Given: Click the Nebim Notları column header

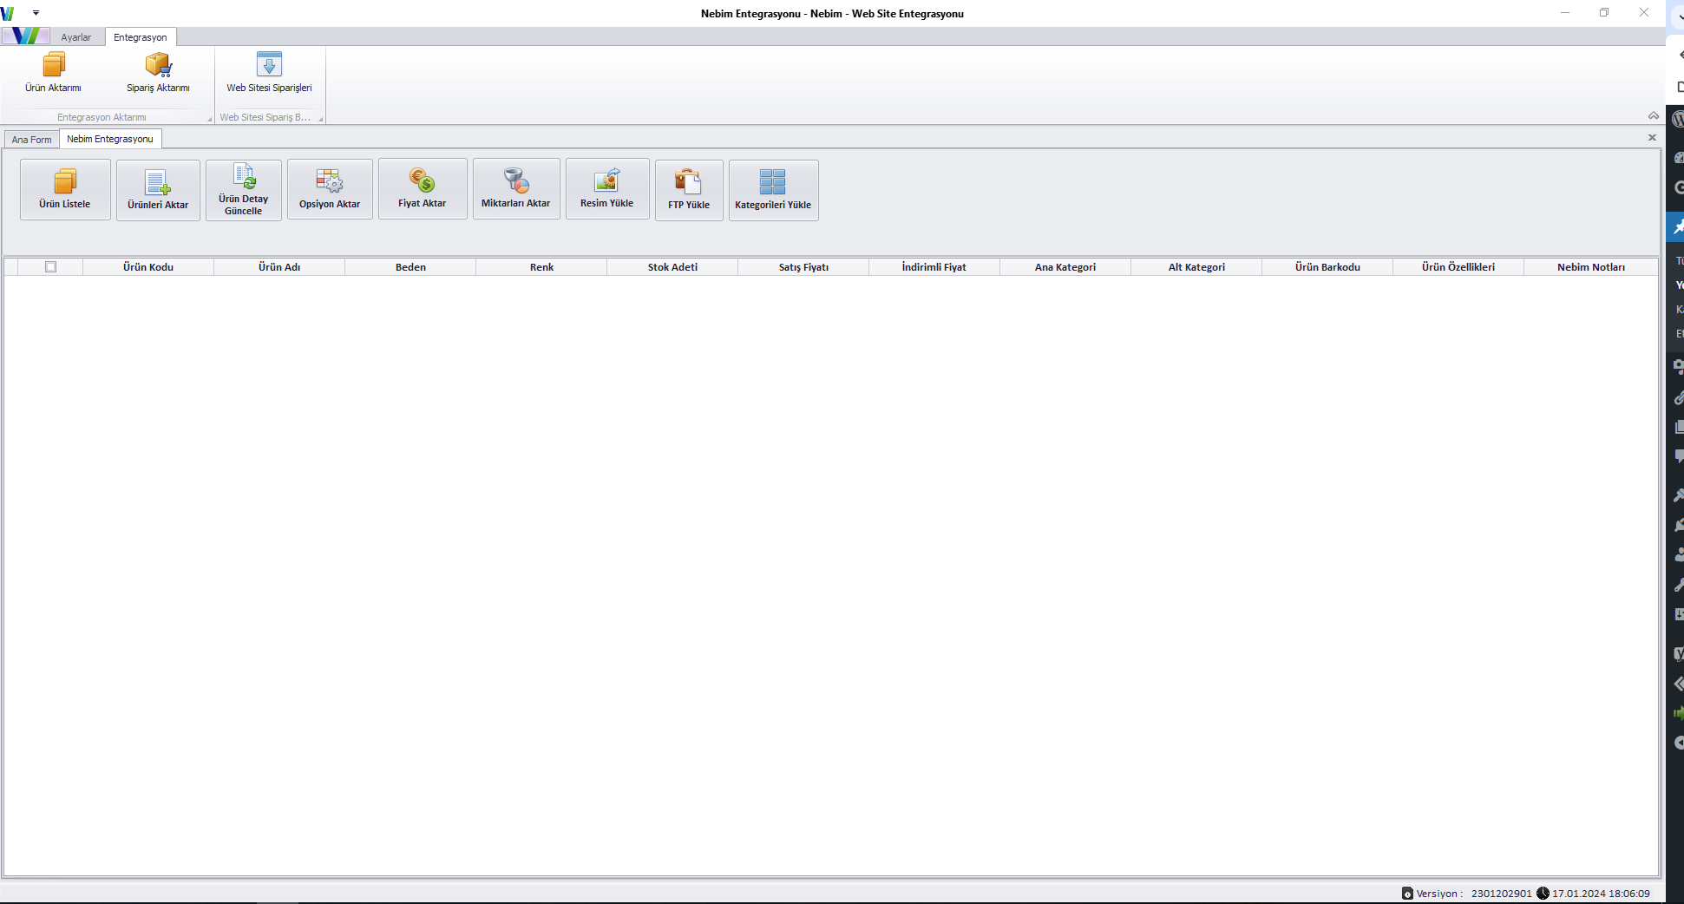Looking at the screenshot, I should [x=1591, y=267].
